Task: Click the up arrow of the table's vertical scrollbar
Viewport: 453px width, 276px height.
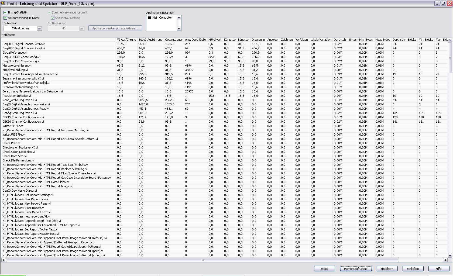Action: 450,40
